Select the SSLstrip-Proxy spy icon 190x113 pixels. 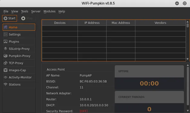(5, 49)
